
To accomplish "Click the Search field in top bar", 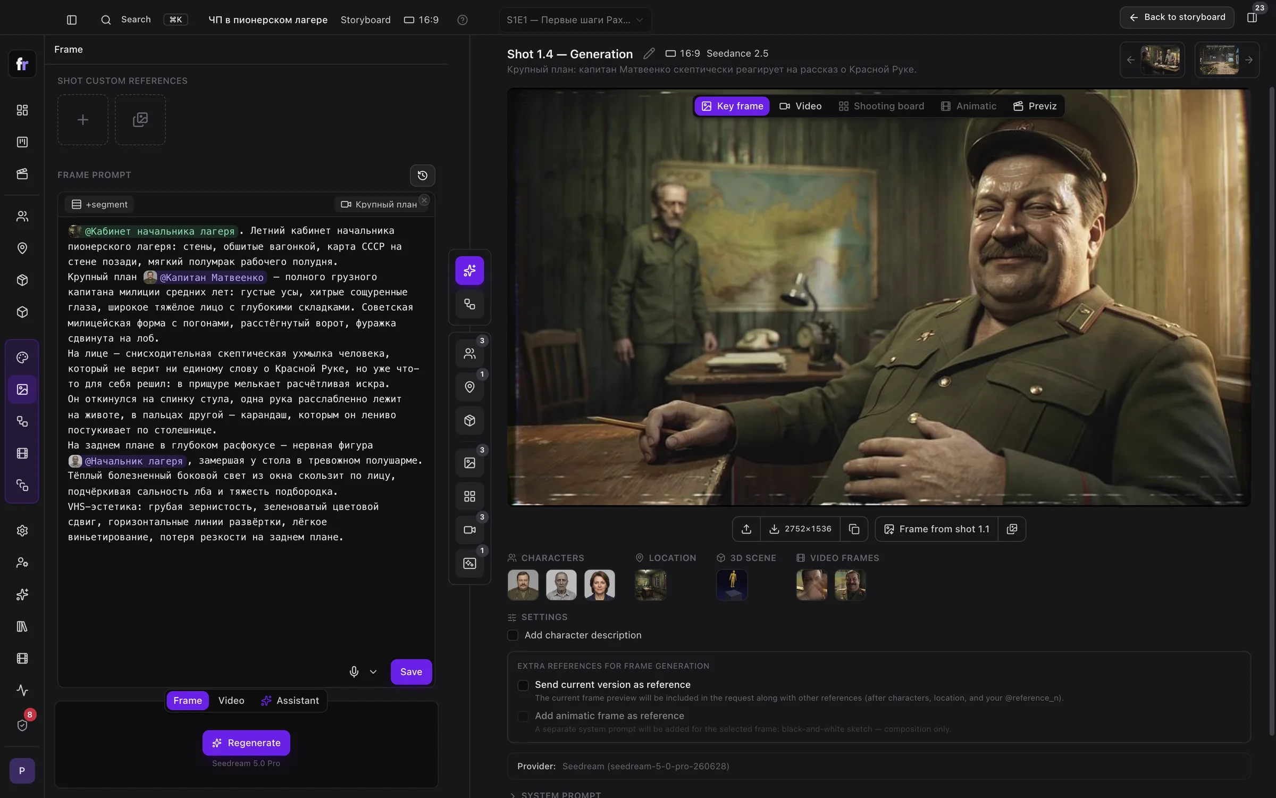I will pos(144,20).
